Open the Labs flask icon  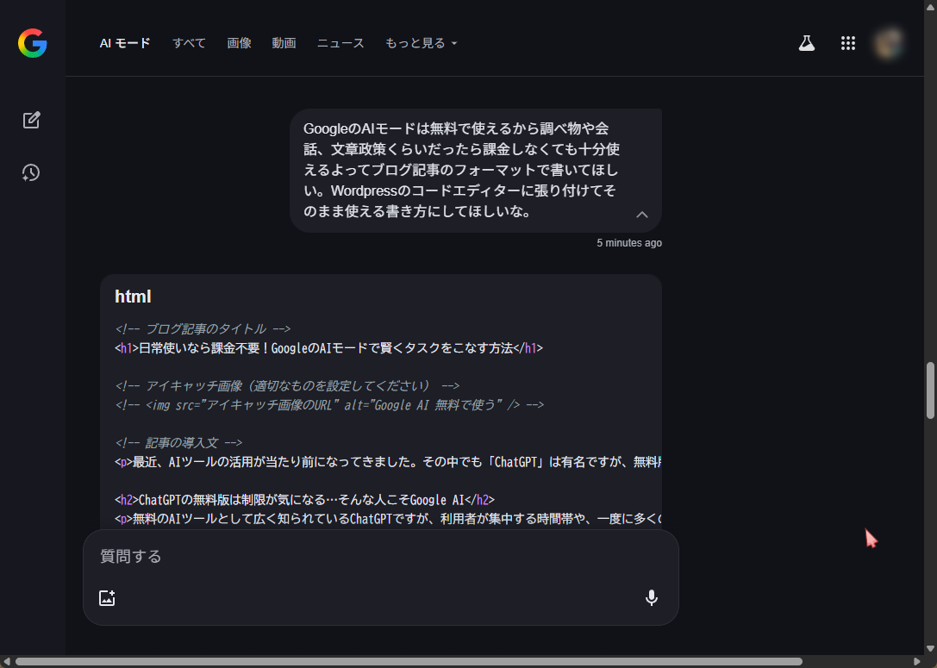[x=806, y=43]
